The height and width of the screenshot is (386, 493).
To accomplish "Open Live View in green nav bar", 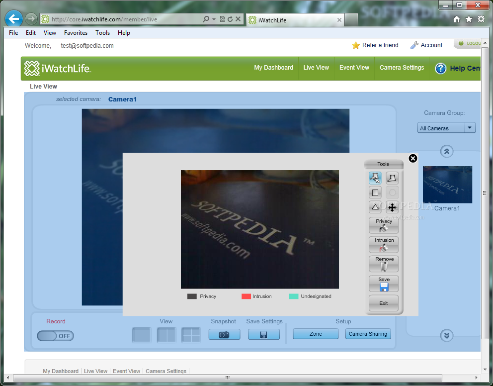I will [x=316, y=68].
